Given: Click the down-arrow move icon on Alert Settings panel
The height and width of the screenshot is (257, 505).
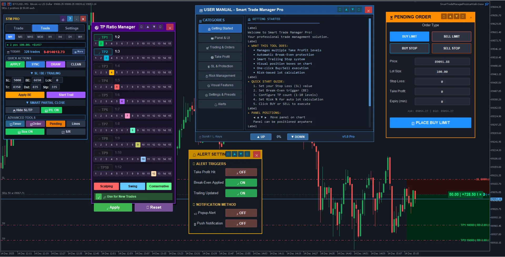Looking at the screenshot, I should click(241, 154).
